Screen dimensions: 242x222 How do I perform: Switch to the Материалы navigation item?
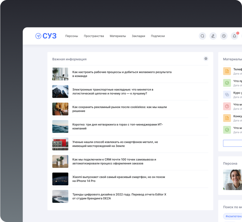pyautogui.click(x=118, y=36)
